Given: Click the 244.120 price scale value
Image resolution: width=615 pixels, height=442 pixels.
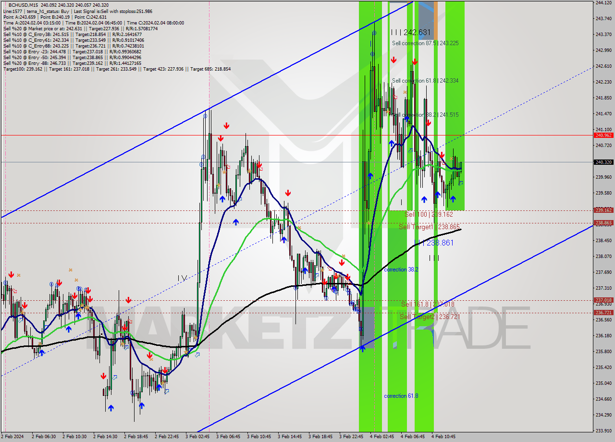Looking at the screenshot, I should click(603, 3).
